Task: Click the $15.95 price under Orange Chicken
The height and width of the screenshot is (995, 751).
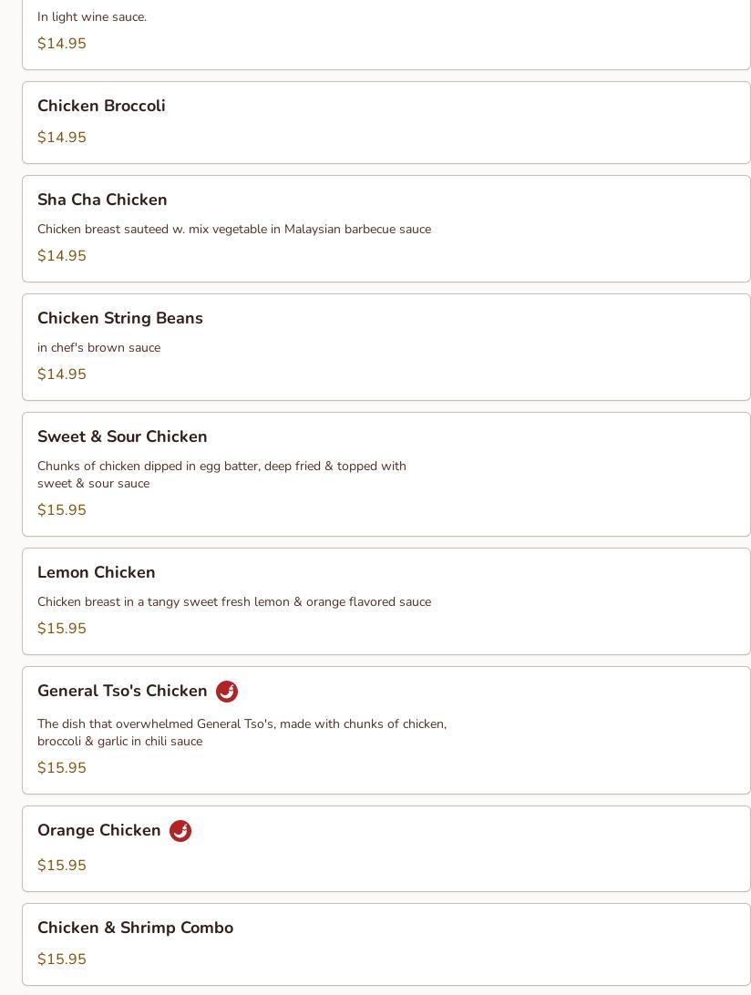Action: (x=62, y=866)
